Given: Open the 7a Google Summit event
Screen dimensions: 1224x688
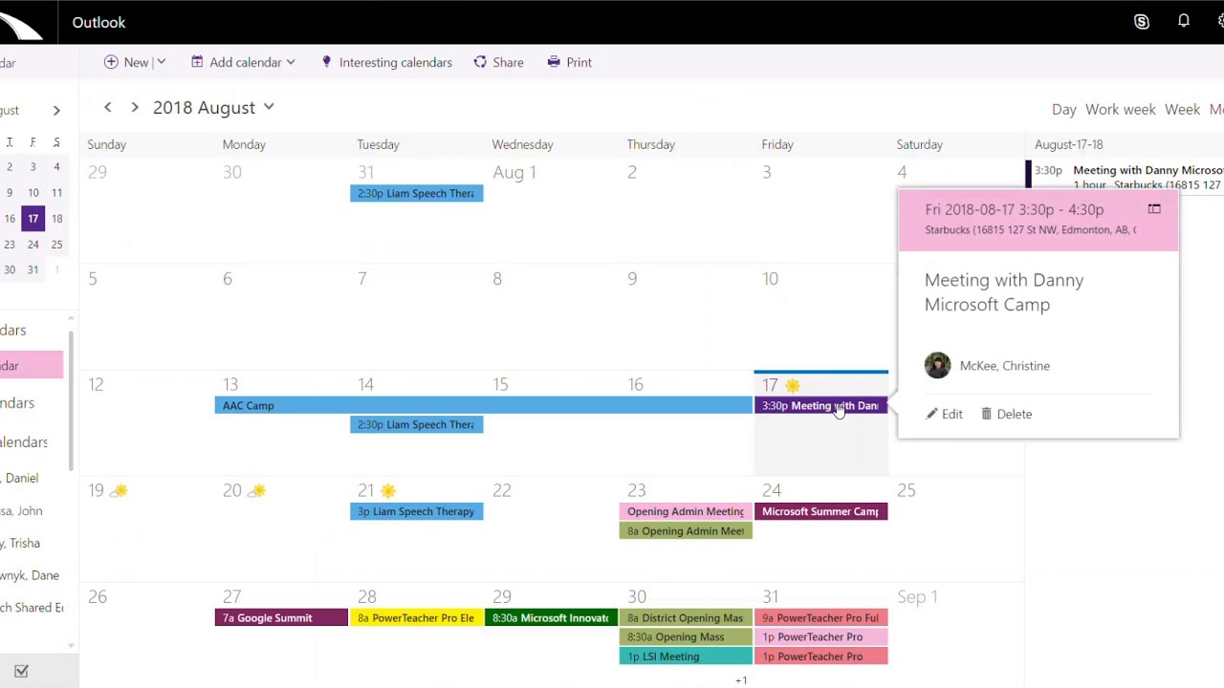Looking at the screenshot, I should point(281,618).
